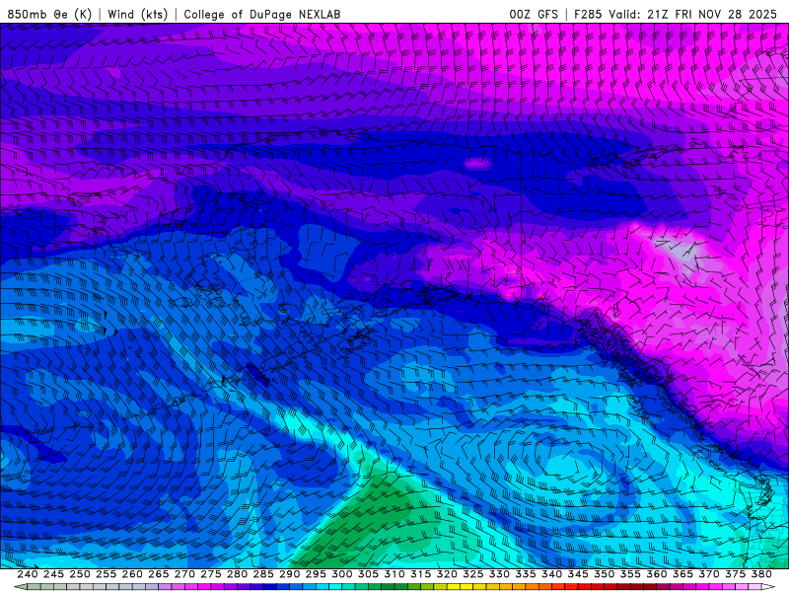Viewport: 789px width, 592px height.
Task: Click the 310 color scale value
Action: click(x=394, y=574)
